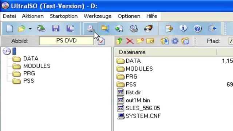Click the New image toolbar icon

click(x=10, y=28)
